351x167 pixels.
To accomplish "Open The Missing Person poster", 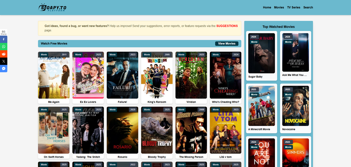I will [x=191, y=130].
